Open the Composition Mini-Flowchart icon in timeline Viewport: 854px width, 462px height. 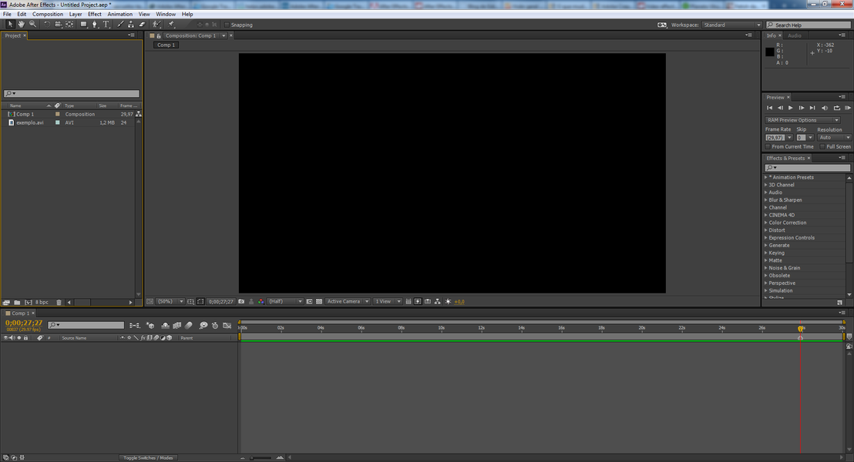[x=134, y=326]
